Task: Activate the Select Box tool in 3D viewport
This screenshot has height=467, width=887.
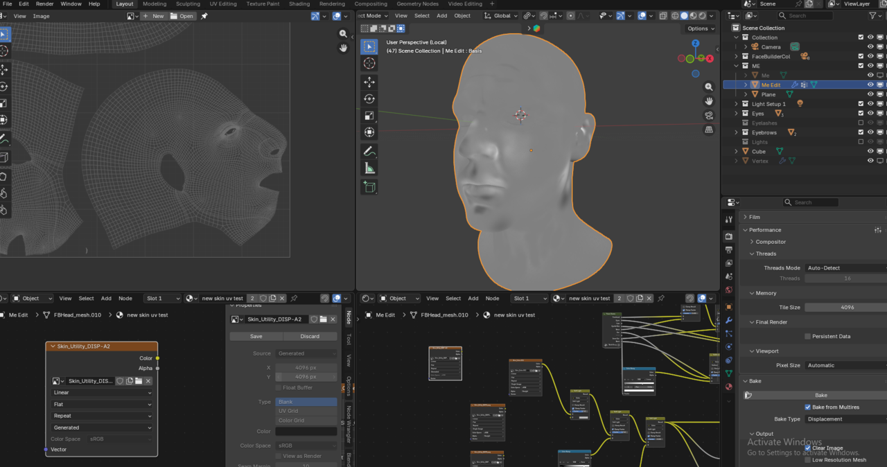Action: point(369,46)
